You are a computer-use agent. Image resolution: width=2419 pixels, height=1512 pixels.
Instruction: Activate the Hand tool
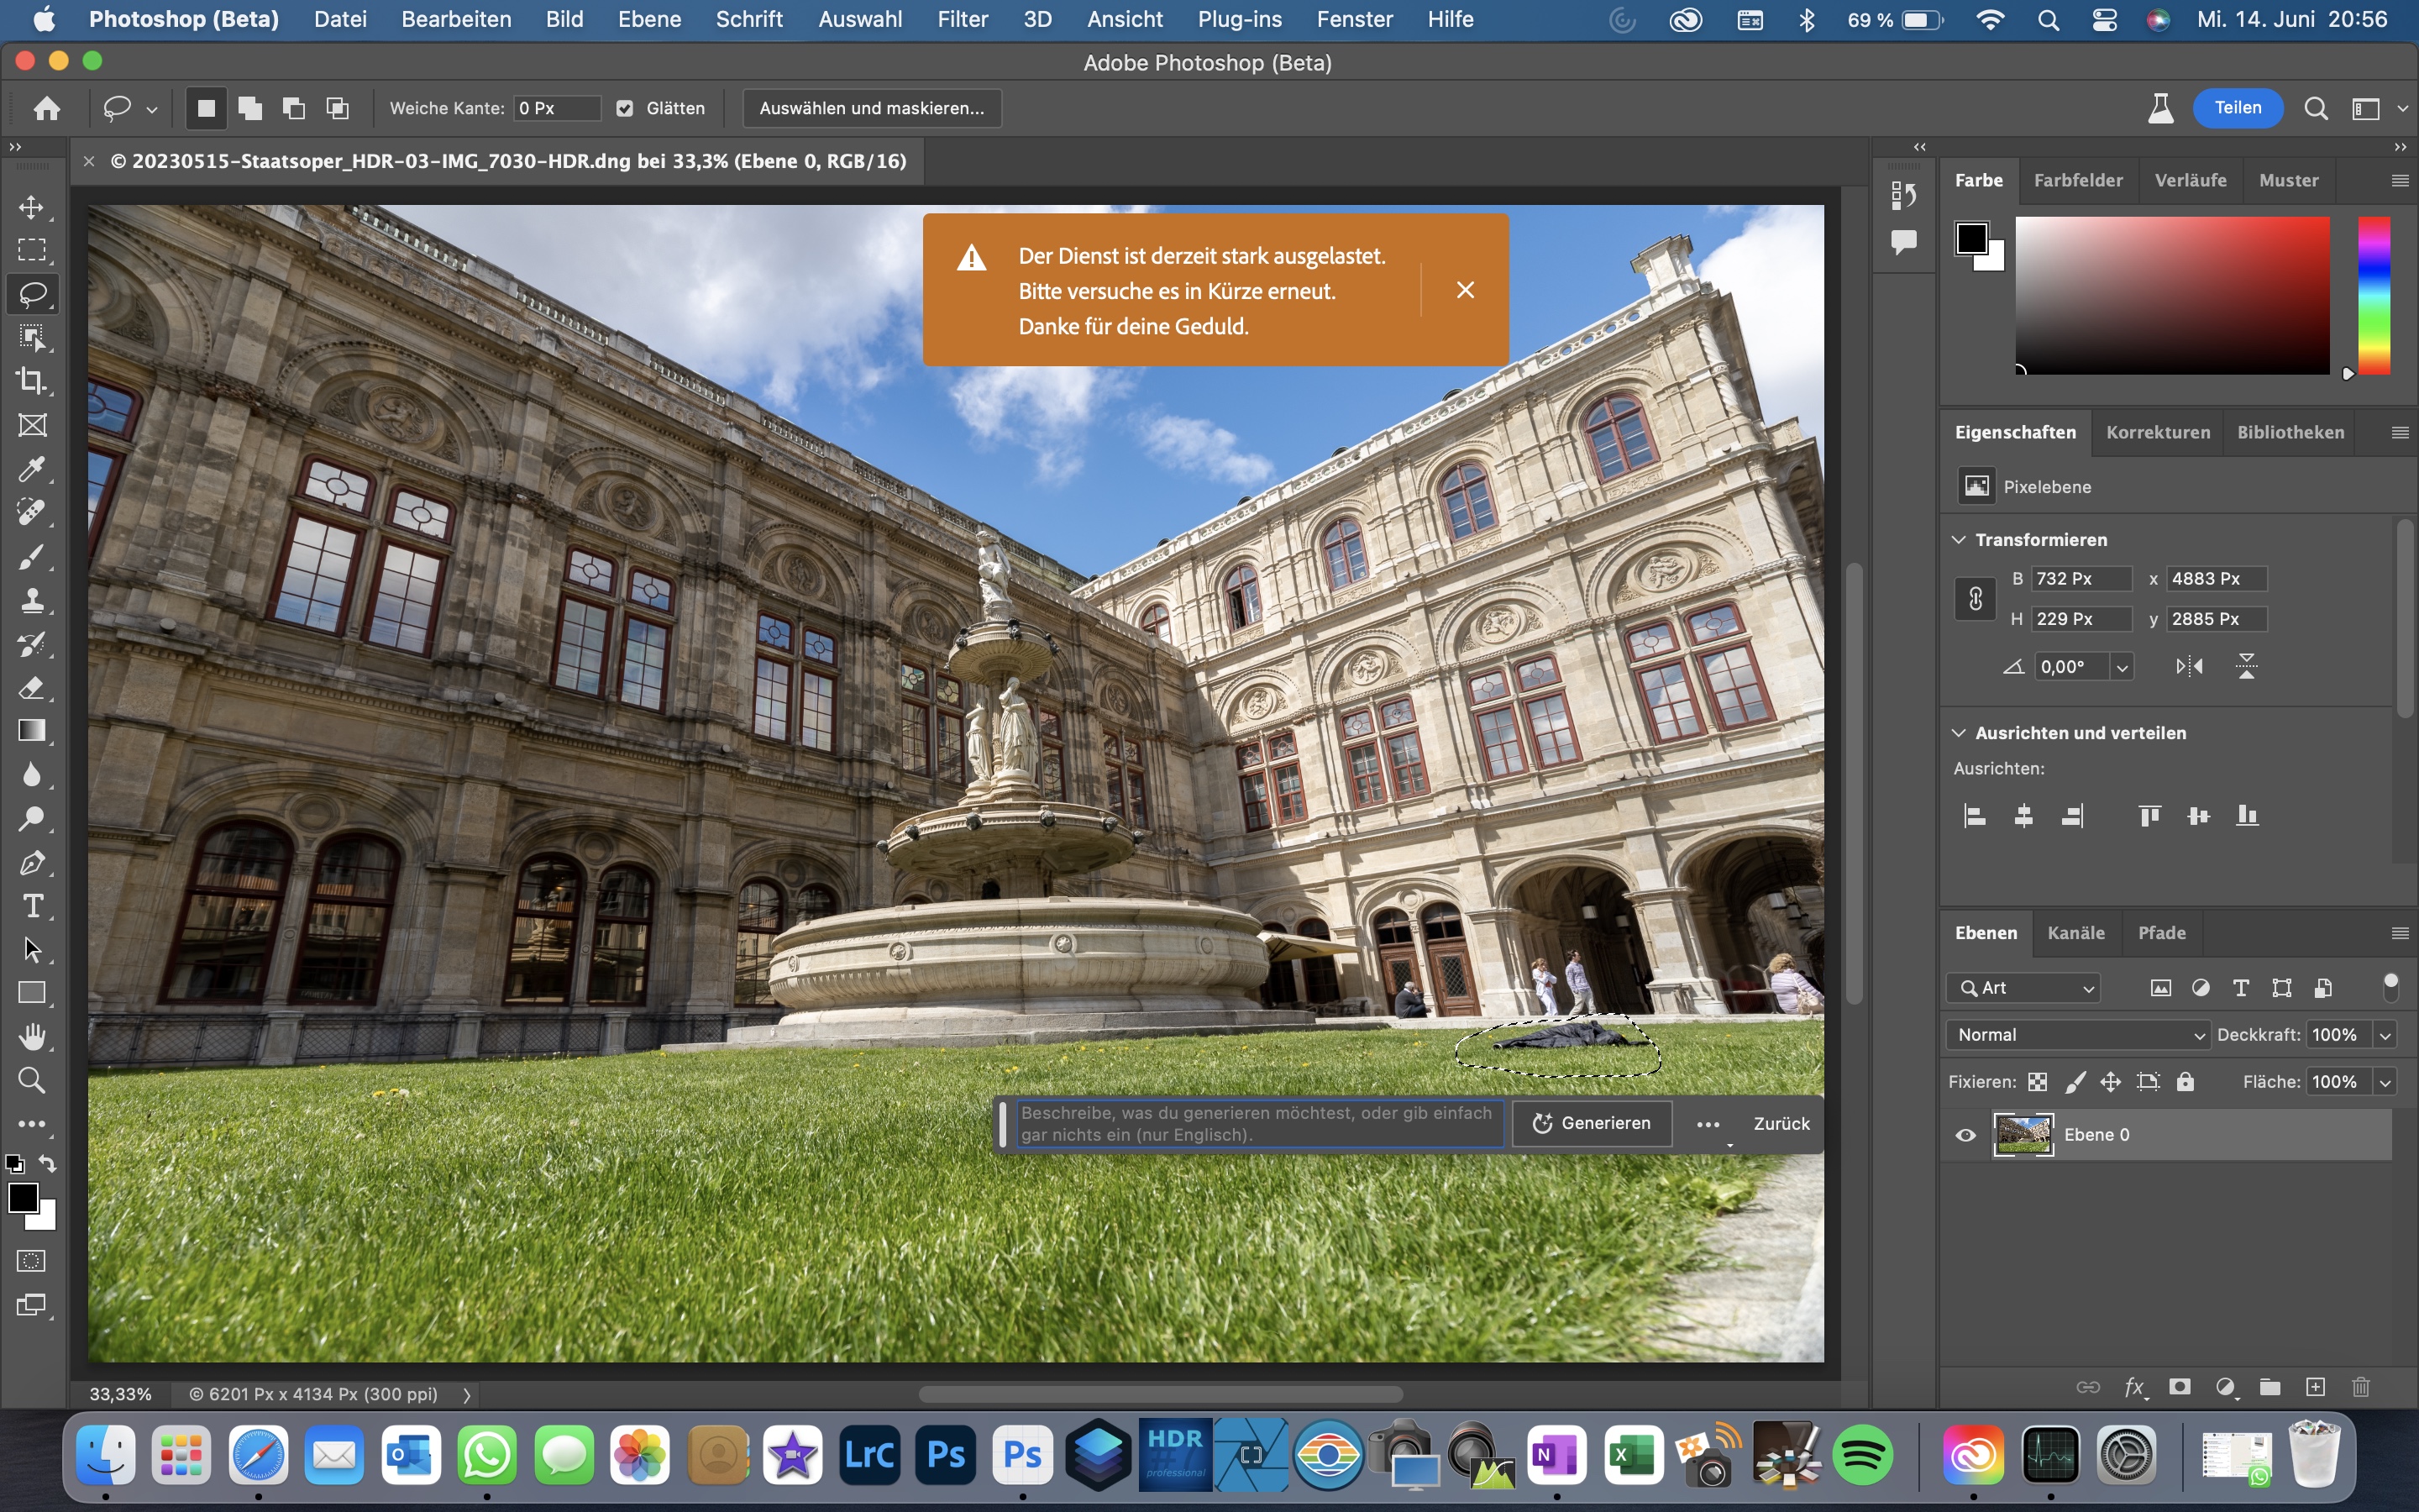[x=33, y=1036]
